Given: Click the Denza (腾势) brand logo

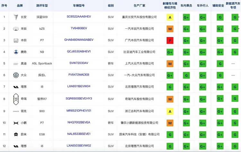Looking at the screenshot, I should click(16, 52).
